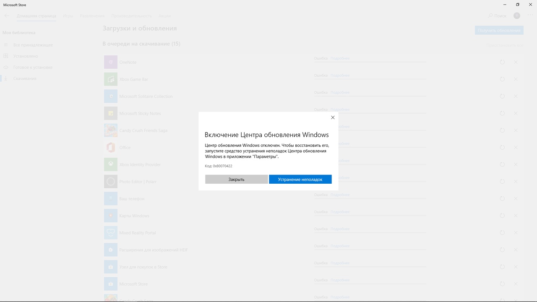Click the error code 0x80070422 text
The image size is (537, 302).
tap(222, 166)
